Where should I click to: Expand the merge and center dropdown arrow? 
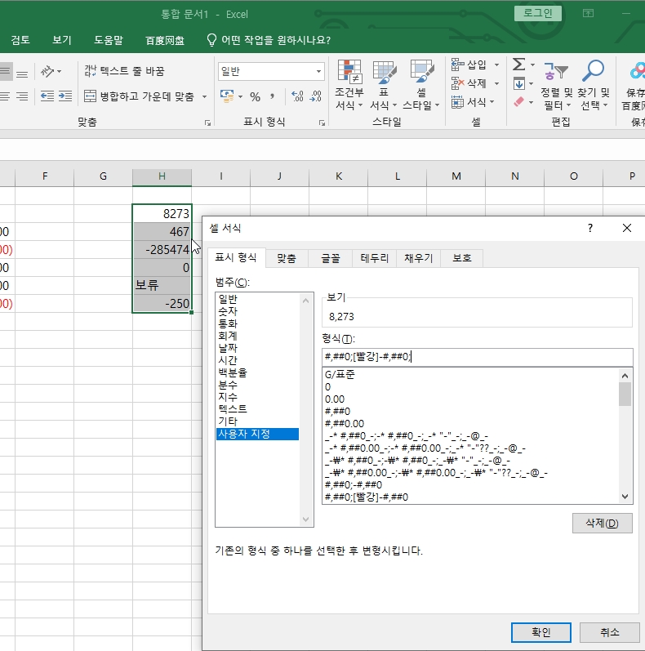click(x=205, y=96)
